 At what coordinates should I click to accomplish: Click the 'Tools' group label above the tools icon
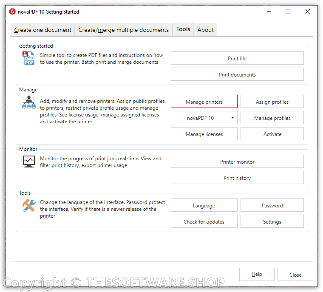[25, 193]
